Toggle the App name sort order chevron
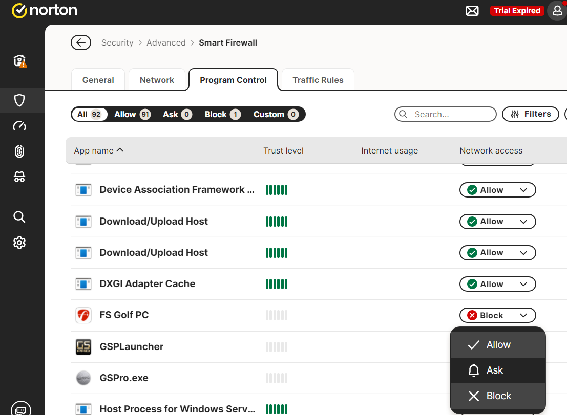 tap(120, 150)
